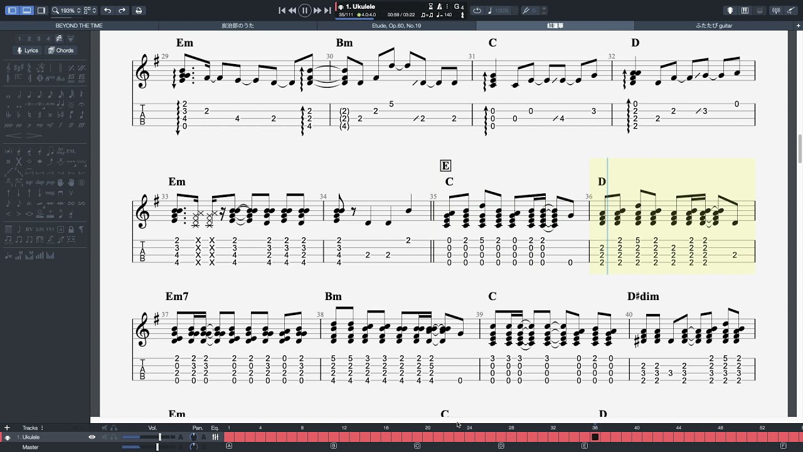Select the 紅蓮華 document tab
This screenshot has height=452, width=803.
pos(555,26)
